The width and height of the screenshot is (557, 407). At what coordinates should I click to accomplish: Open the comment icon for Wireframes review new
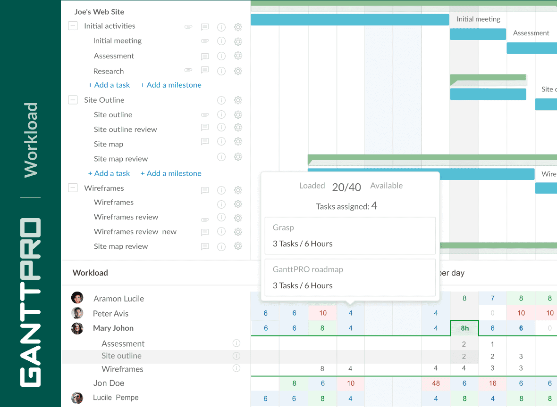(205, 232)
